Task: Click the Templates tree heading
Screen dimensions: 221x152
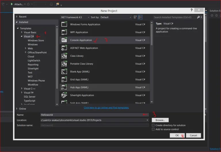Action: (26, 28)
